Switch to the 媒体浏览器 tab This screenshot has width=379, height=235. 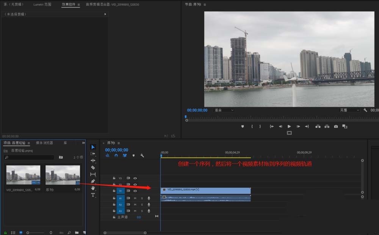[44, 143]
